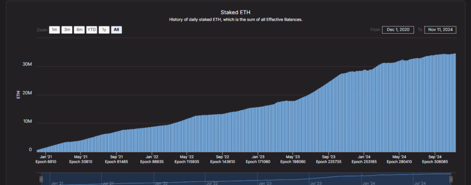Select the 3m zoom option

coord(67,30)
